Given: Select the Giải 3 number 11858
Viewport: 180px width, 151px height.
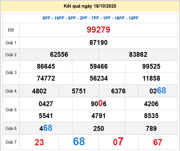Looking at the screenshot, I should coord(151,78).
